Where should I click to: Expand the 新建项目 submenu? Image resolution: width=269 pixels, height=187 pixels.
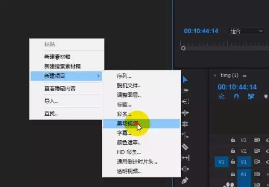click(x=66, y=76)
